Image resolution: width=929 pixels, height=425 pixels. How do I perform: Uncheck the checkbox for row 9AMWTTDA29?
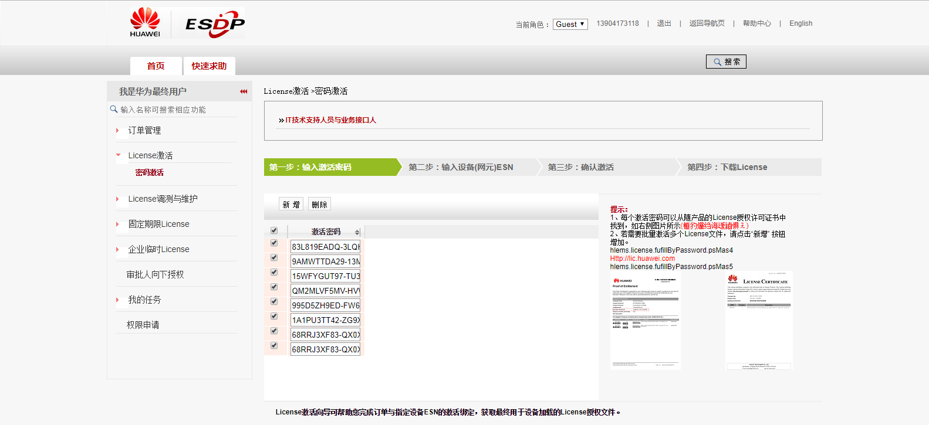click(274, 258)
